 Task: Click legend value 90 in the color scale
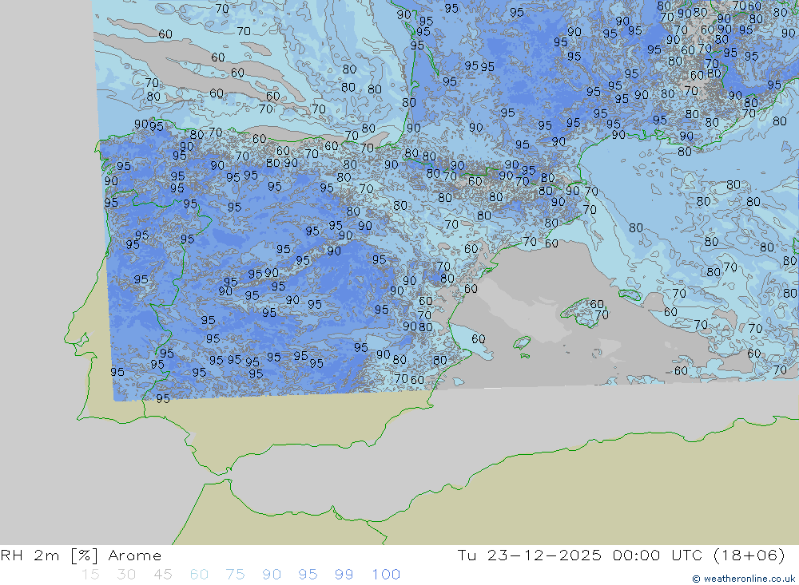pyautogui.click(x=272, y=575)
